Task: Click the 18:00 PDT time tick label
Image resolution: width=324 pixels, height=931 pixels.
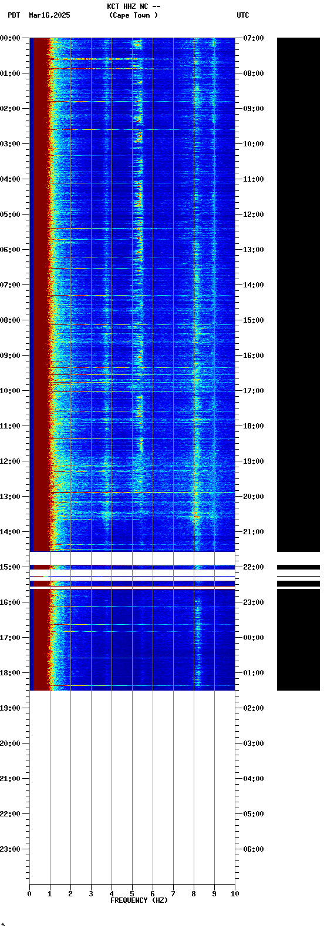Action: (x=10, y=673)
